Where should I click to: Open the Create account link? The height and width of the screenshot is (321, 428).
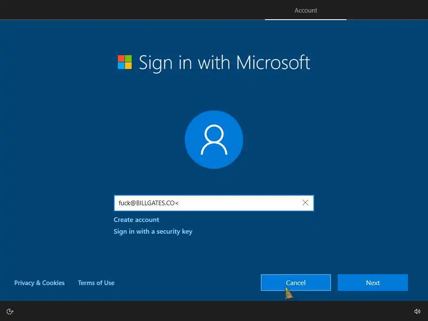point(136,220)
